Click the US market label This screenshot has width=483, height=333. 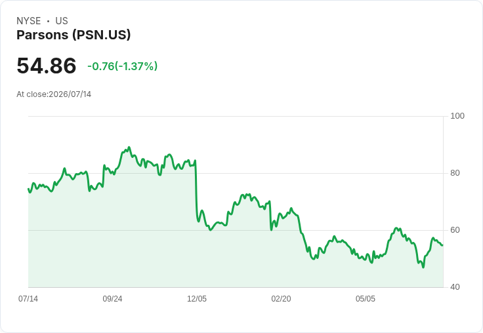click(x=62, y=21)
